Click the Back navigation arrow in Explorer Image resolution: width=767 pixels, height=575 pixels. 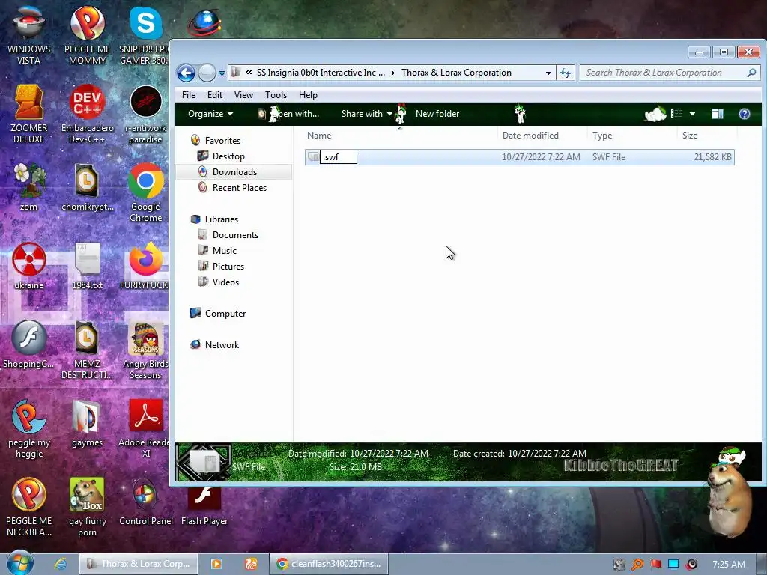coord(186,73)
